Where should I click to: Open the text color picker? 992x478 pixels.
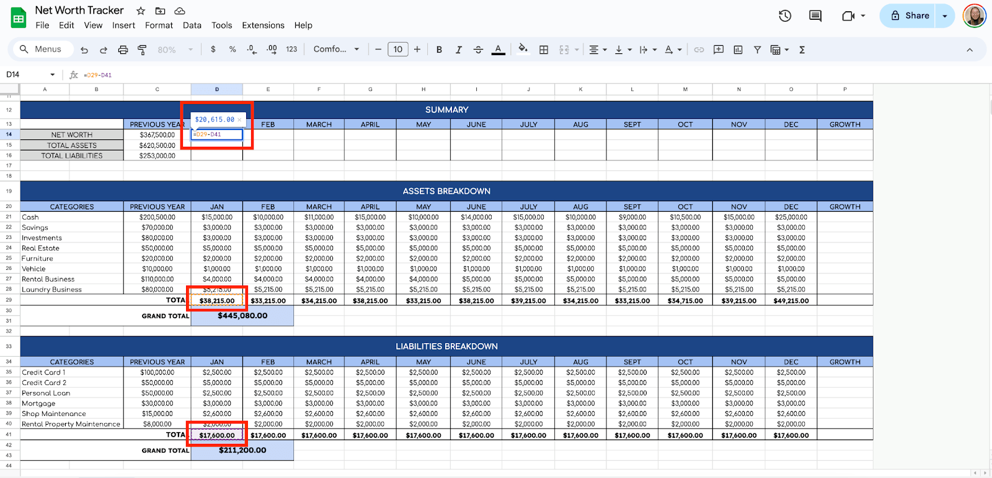tap(498, 50)
